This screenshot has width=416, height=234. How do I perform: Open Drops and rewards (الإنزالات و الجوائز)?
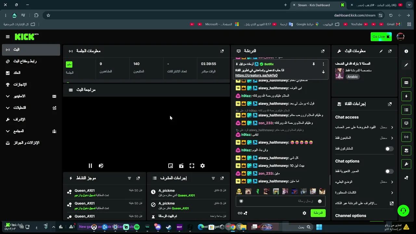[31, 143]
